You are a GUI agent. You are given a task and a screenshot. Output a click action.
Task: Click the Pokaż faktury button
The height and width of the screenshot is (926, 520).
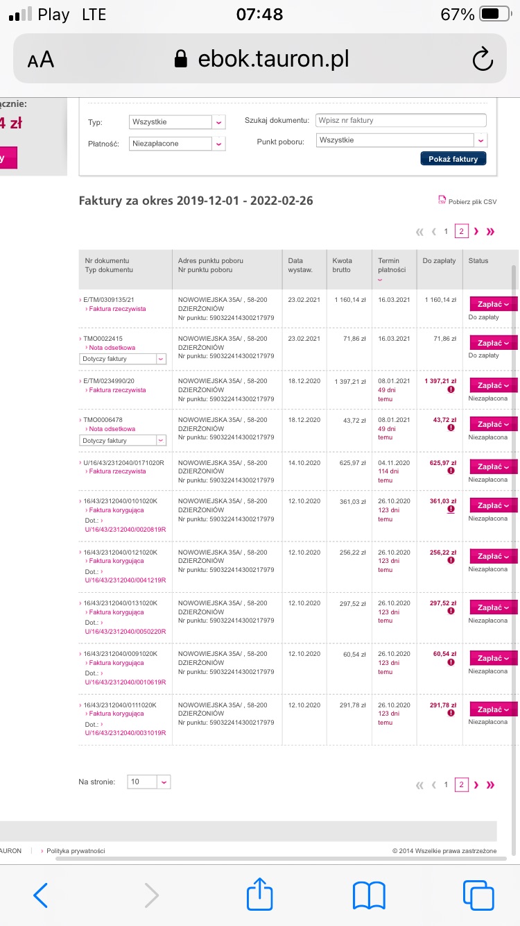pos(453,159)
